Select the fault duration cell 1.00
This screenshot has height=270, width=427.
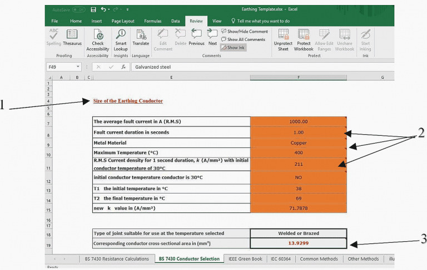coord(299,133)
